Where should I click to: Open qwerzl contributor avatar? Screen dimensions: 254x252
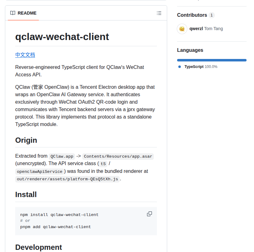pos(182,29)
